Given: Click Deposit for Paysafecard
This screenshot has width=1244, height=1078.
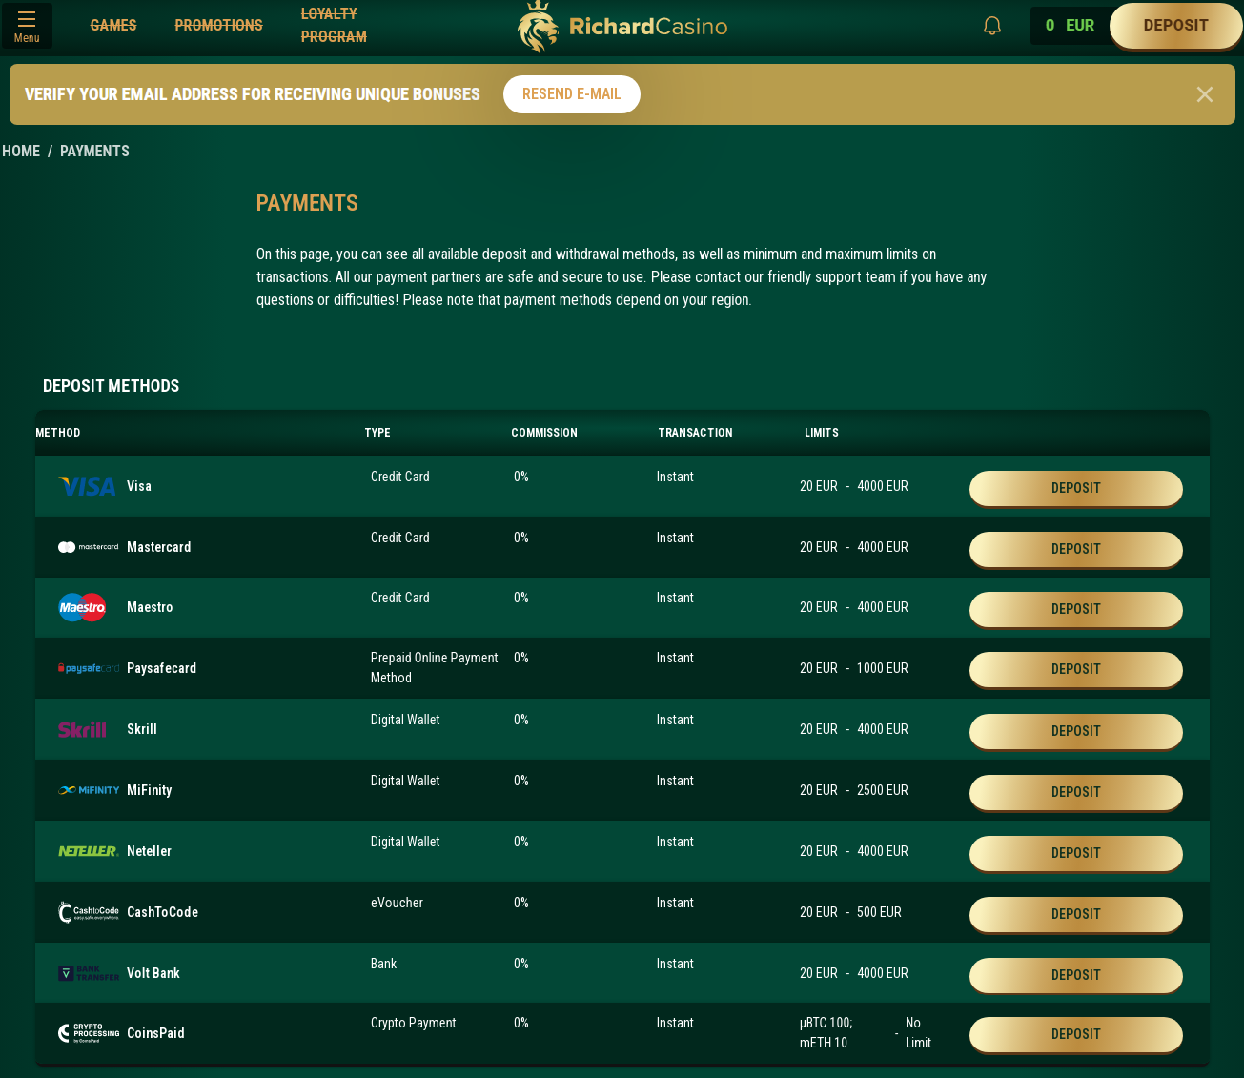Looking at the screenshot, I should (1075, 669).
